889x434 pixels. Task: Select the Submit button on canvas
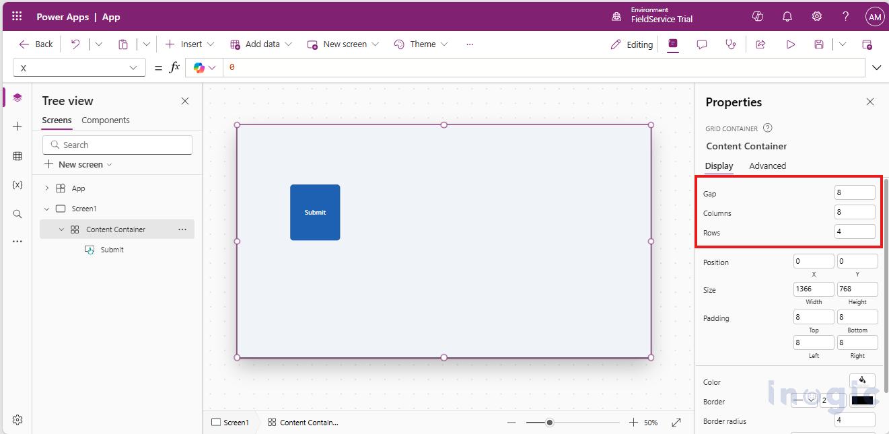[x=314, y=212]
